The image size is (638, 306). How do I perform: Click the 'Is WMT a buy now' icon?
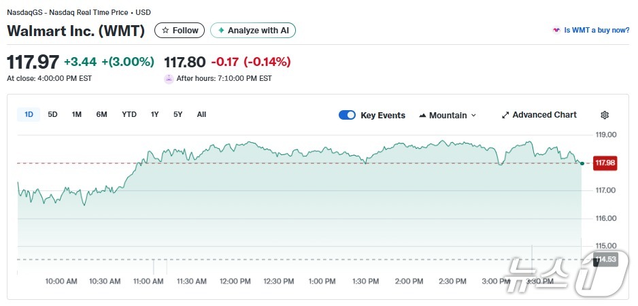[x=556, y=31]
